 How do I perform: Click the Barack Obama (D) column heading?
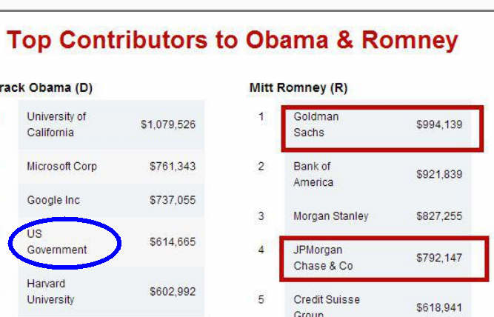tap(46, 88)
